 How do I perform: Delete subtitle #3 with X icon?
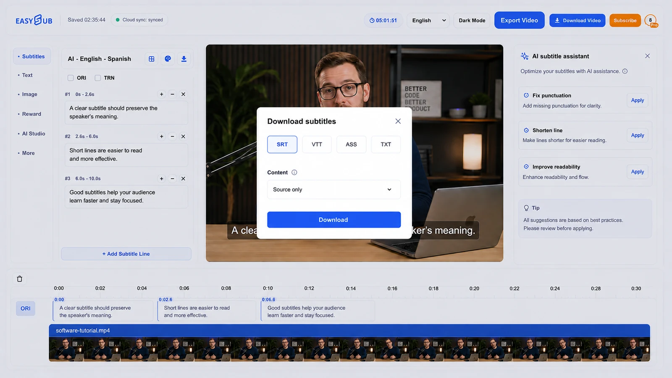[x=183, y=178]
